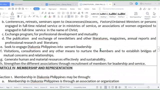Toggle Print Layout view in status bar
Screen dimensions: 160x90
point(105,87)
